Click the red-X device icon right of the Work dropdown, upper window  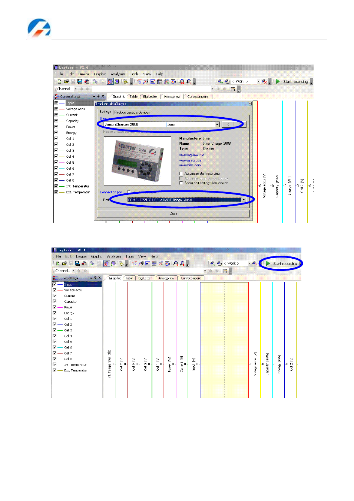point(264,82)
